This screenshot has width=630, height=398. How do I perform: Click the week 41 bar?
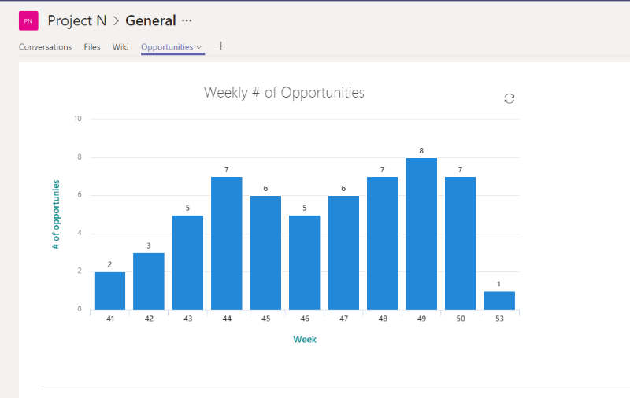click(109, 290)
